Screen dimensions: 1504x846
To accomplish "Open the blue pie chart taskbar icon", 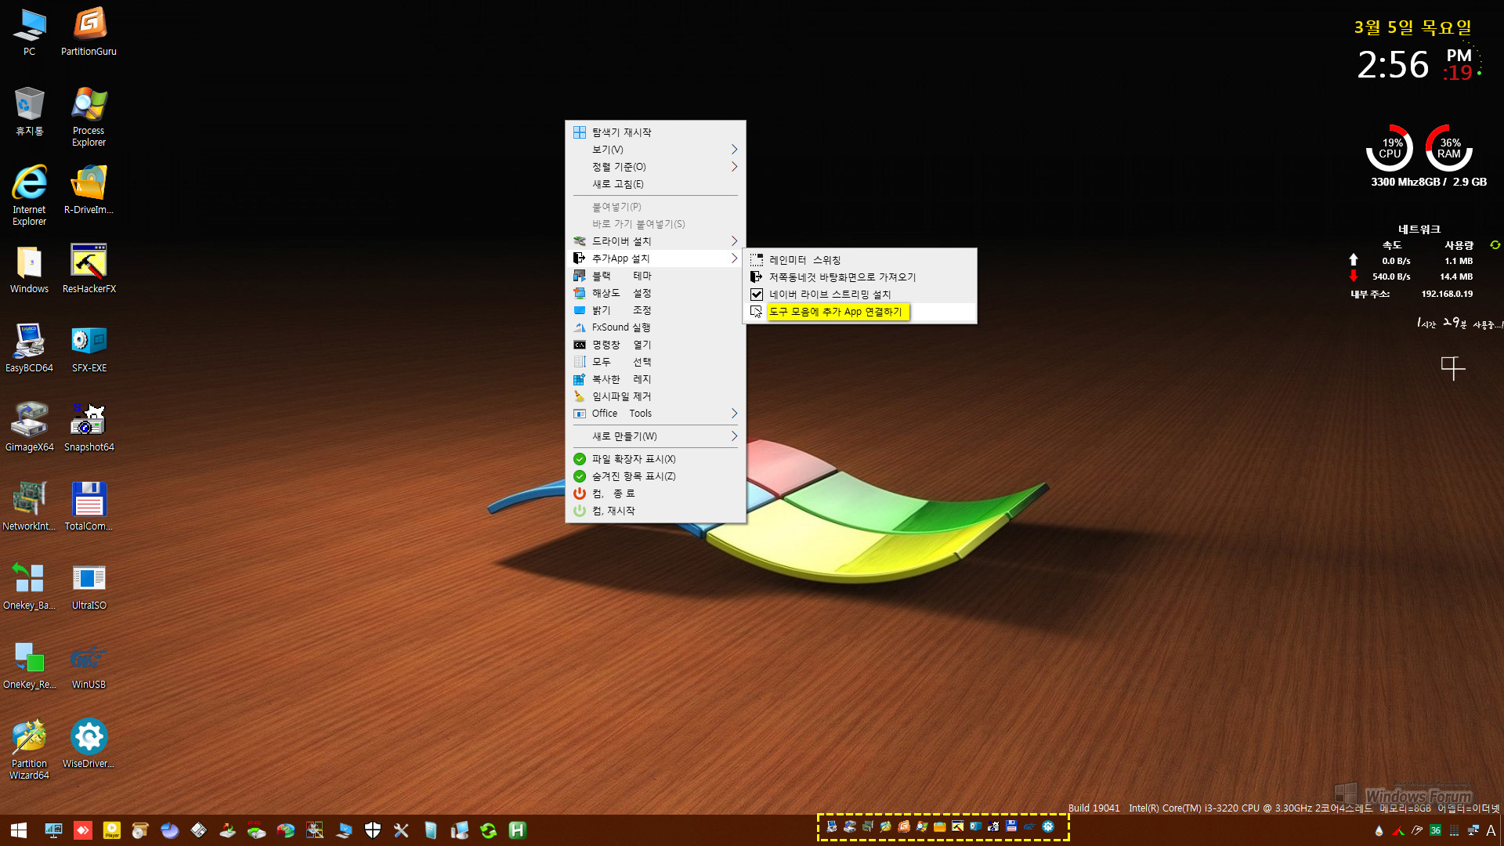I will pos(170,830).
